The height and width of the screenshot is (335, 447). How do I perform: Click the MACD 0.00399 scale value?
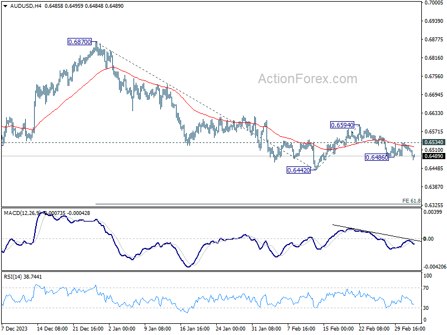[432, 212]
